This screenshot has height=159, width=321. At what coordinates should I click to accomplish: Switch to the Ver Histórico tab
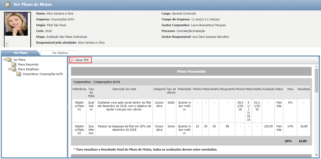click(60, 53)
